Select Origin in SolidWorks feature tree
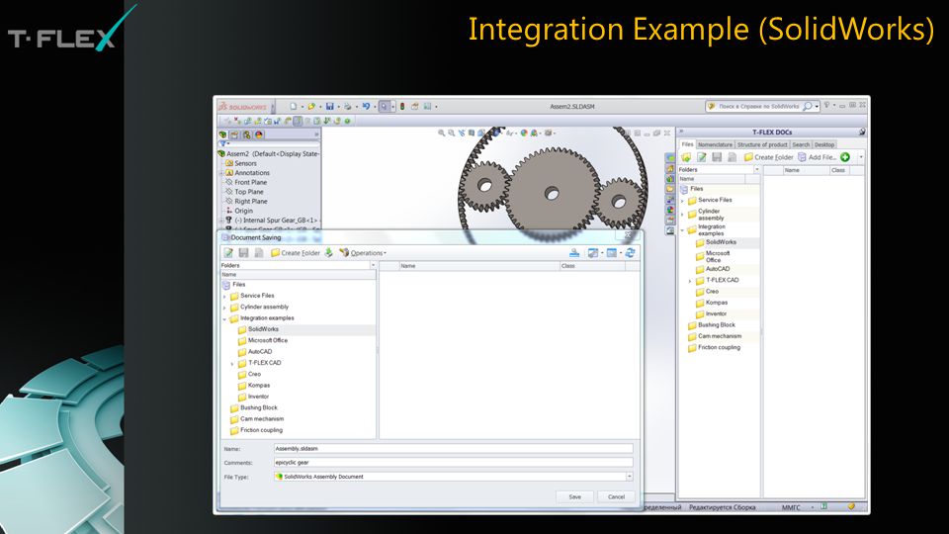The width and height of the screenshot is (949, 534). pyautogui.click(x=243, y=211)
